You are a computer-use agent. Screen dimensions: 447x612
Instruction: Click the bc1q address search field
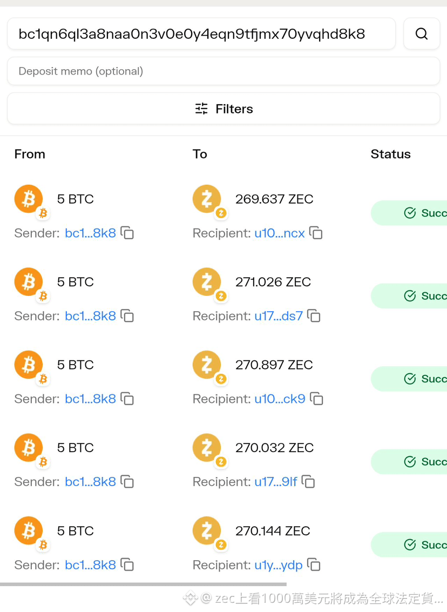(x=201, y=33)
